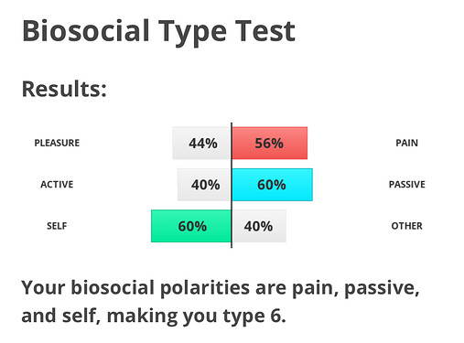The height and width of the screenshot is (343, 464).
Task: Click the biosocial polarities summary sentence
Action: [221, 302]
